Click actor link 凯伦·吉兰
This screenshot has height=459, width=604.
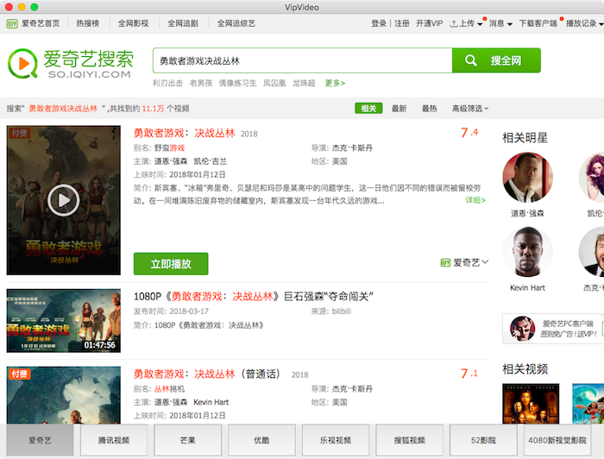(x=210, y=161)
